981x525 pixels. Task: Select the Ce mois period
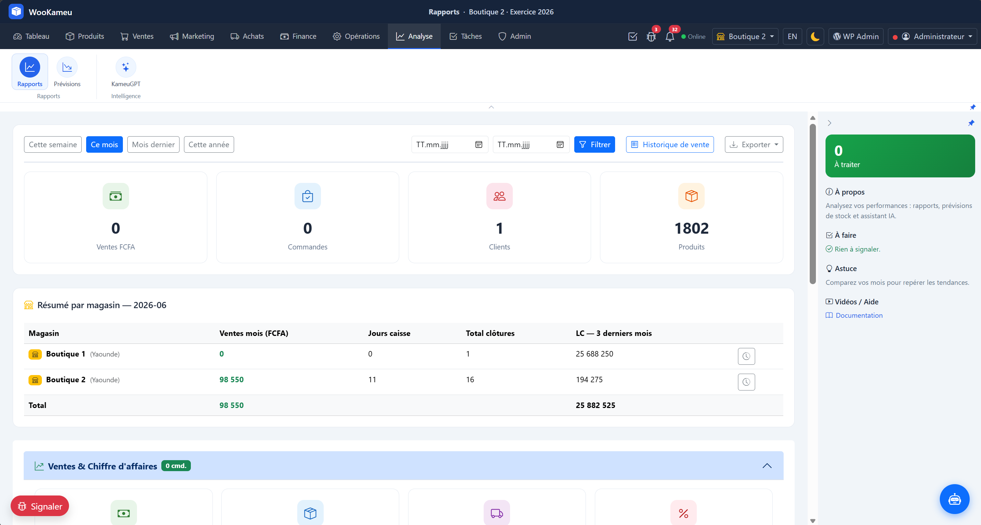coord(104,145)
